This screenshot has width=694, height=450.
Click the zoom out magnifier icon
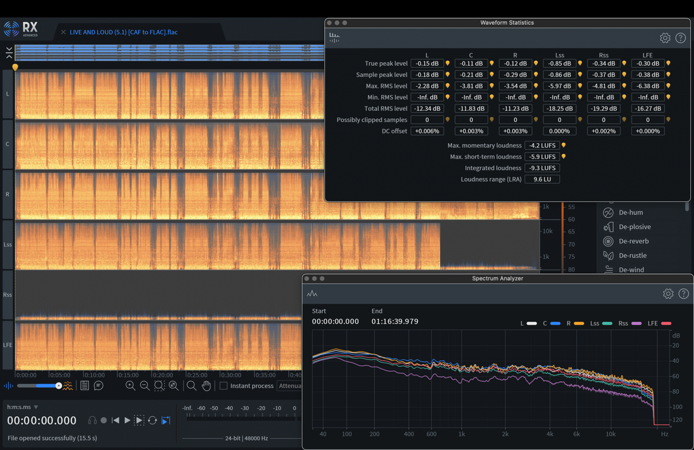[x=145, y=385]
